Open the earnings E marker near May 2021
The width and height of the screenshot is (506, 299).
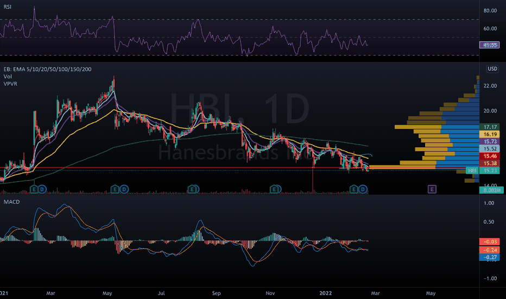(115, 189)
